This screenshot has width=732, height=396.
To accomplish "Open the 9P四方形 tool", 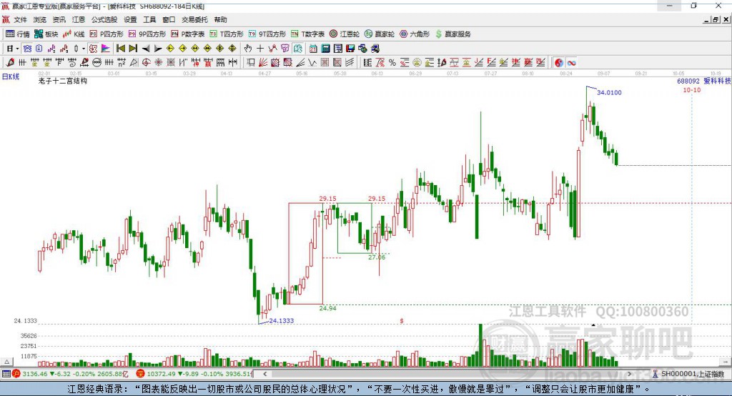I will pyautogui.click(x=147, y=34).
